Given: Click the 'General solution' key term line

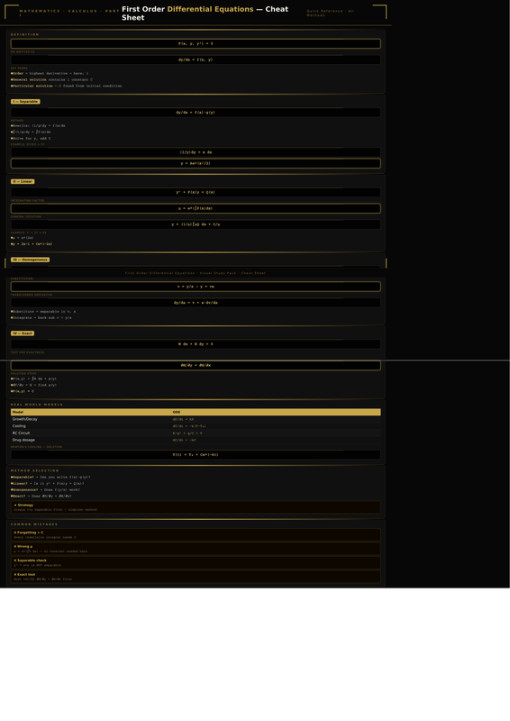Looking at the screenshot, I should point(51,79).
